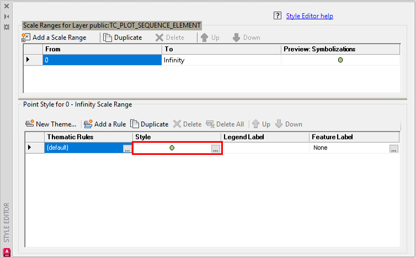Image resolution: width=416 pixels, height=258 pixels.
Task: Delete All thematic rules
Action: pyautogui.click(x=225, y=124)
